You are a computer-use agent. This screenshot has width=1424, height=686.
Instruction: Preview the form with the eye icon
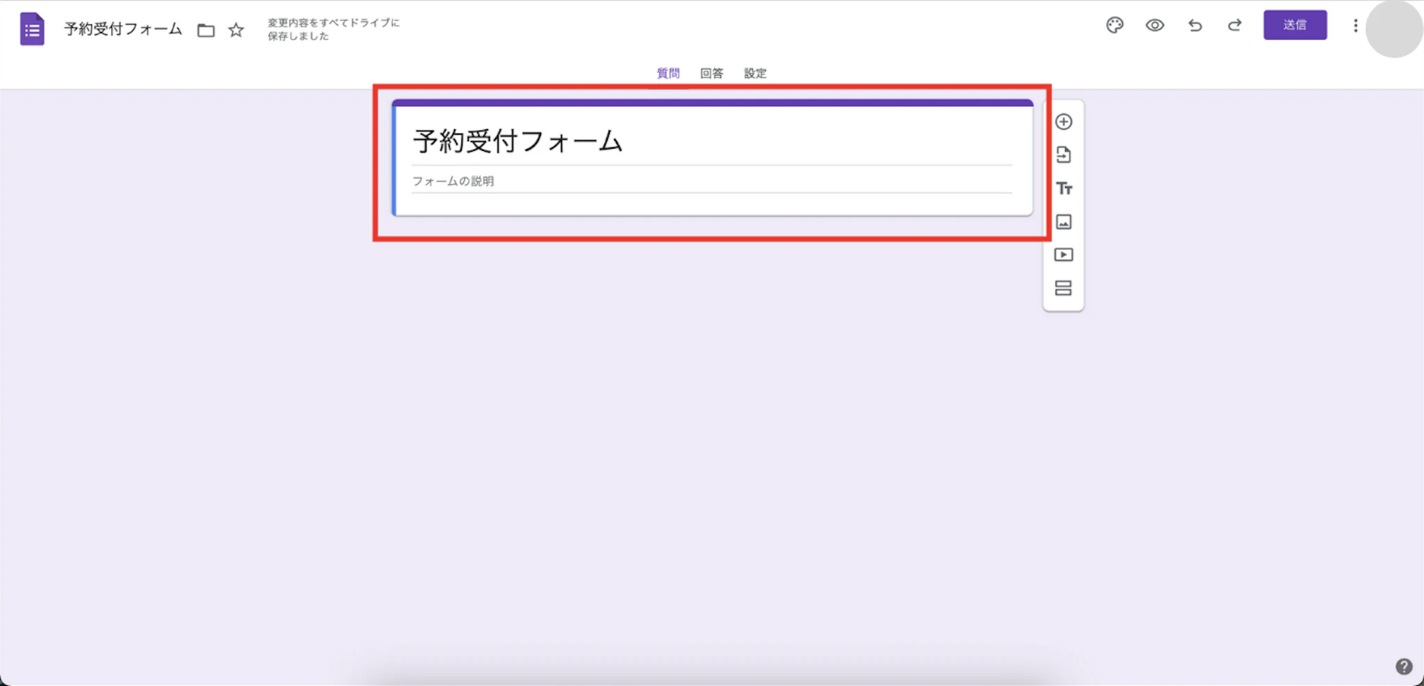click(1154, 25)
